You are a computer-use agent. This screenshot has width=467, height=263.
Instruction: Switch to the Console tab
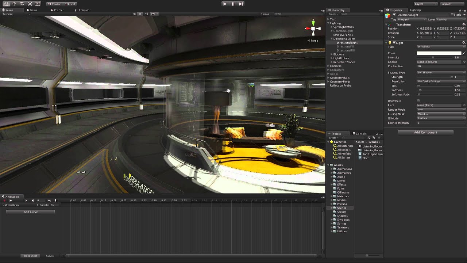coord(360,134)
